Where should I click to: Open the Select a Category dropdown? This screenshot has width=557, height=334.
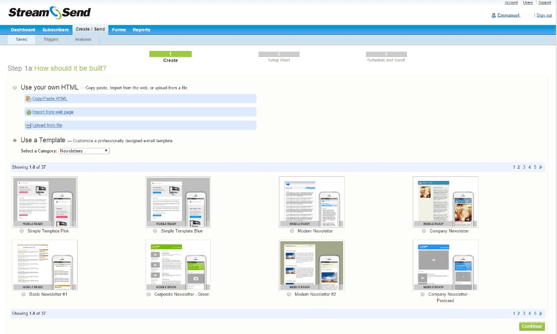(x=84, y=151)
